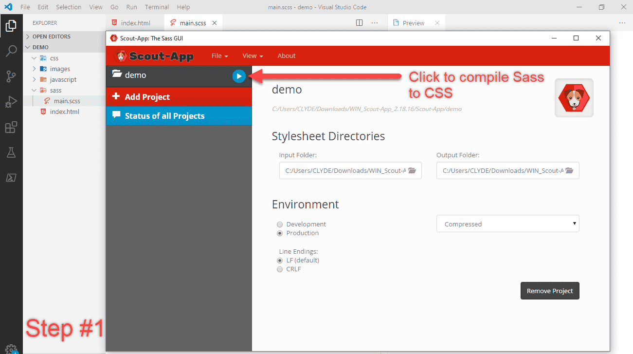
Task: Open the Scout-App View dropdown menu
Action: (253, 56)
